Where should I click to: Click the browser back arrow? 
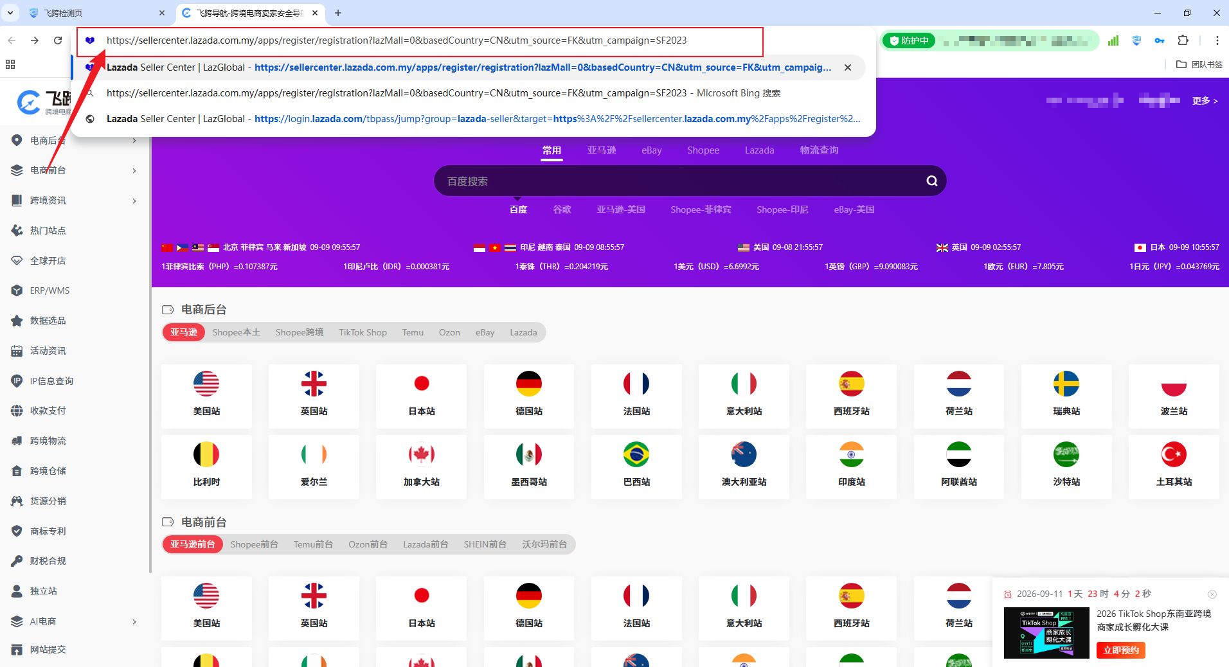pos(12,40)
